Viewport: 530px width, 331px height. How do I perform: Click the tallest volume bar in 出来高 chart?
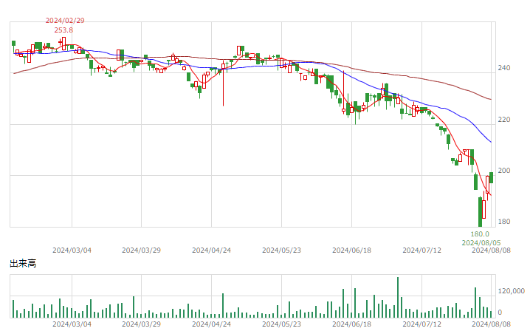pos(398,298)
